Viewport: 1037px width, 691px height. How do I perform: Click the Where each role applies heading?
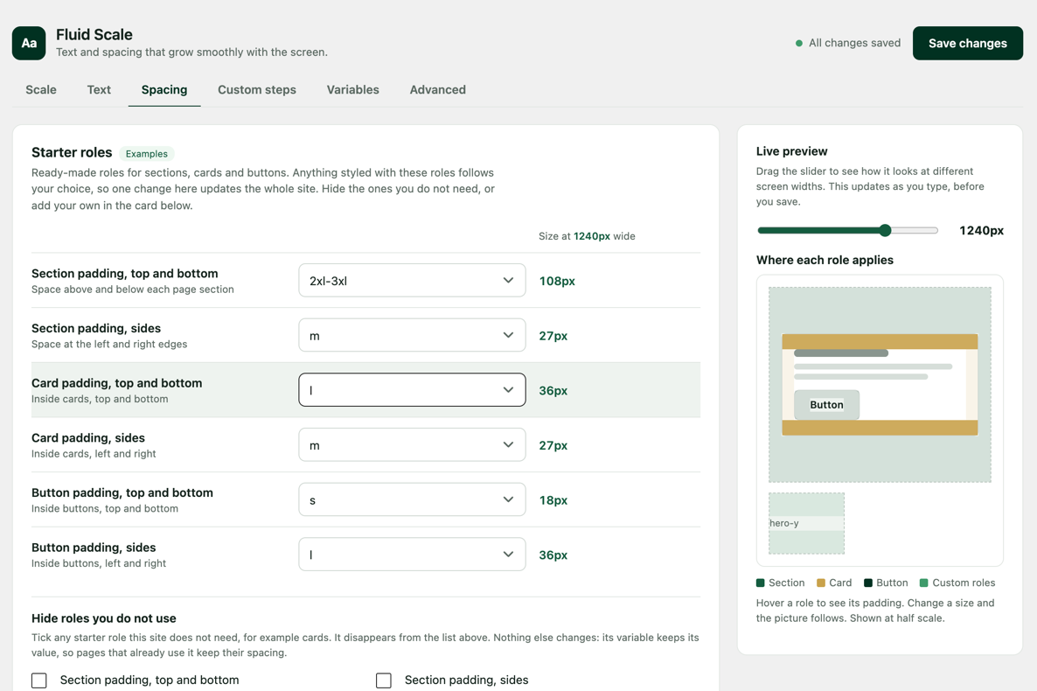point(825,260)
